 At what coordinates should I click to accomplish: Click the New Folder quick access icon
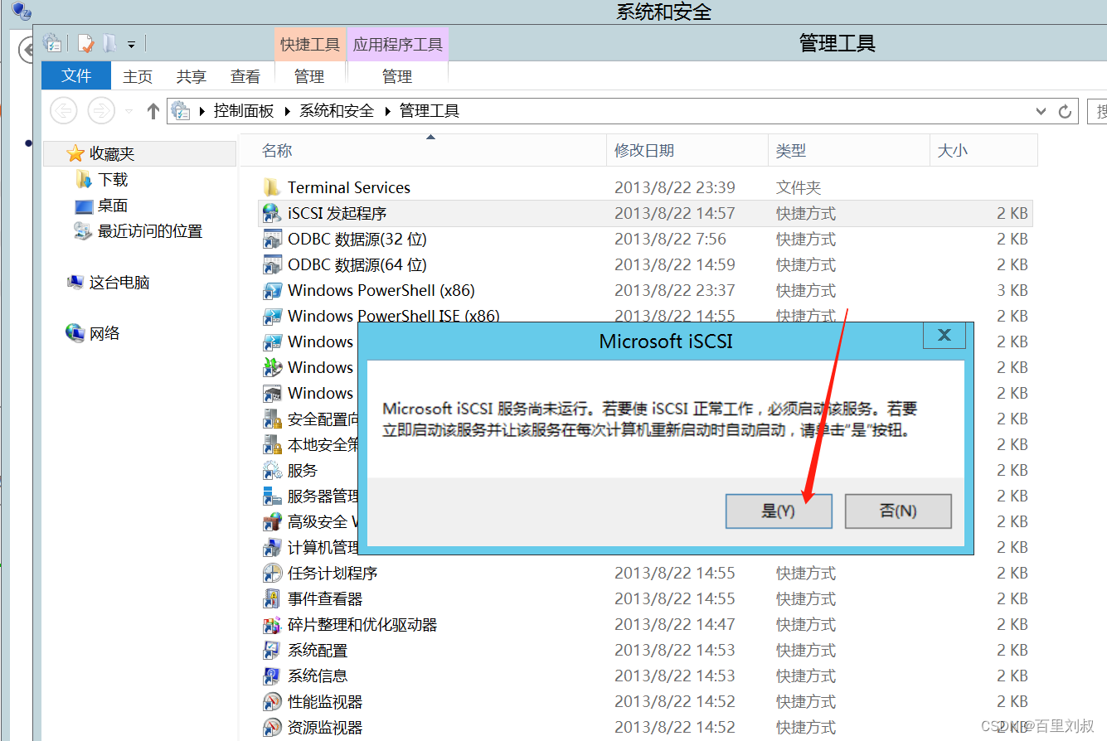tap(110, 43)
